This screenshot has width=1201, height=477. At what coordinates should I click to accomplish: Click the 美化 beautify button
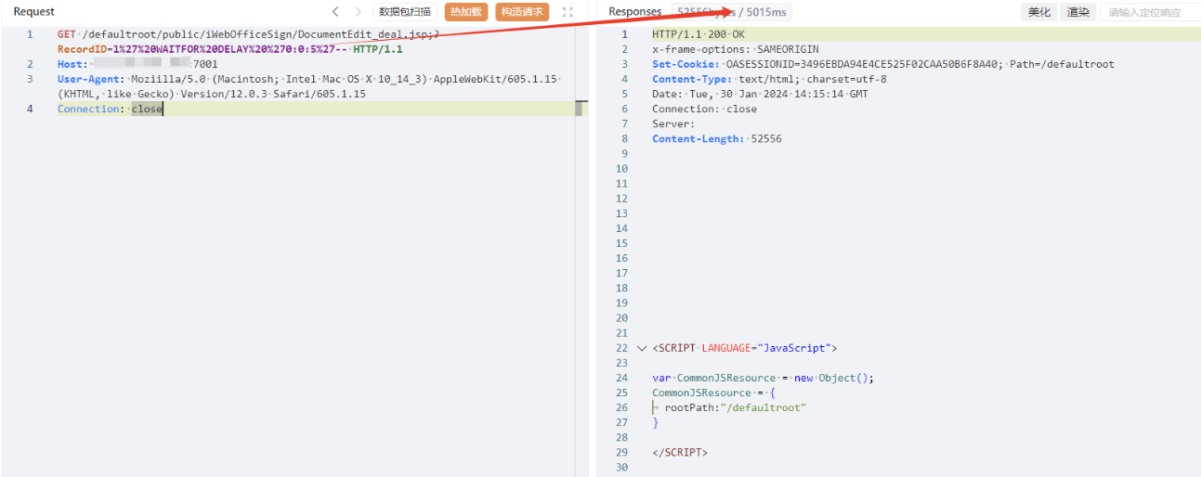[1038, 12]
